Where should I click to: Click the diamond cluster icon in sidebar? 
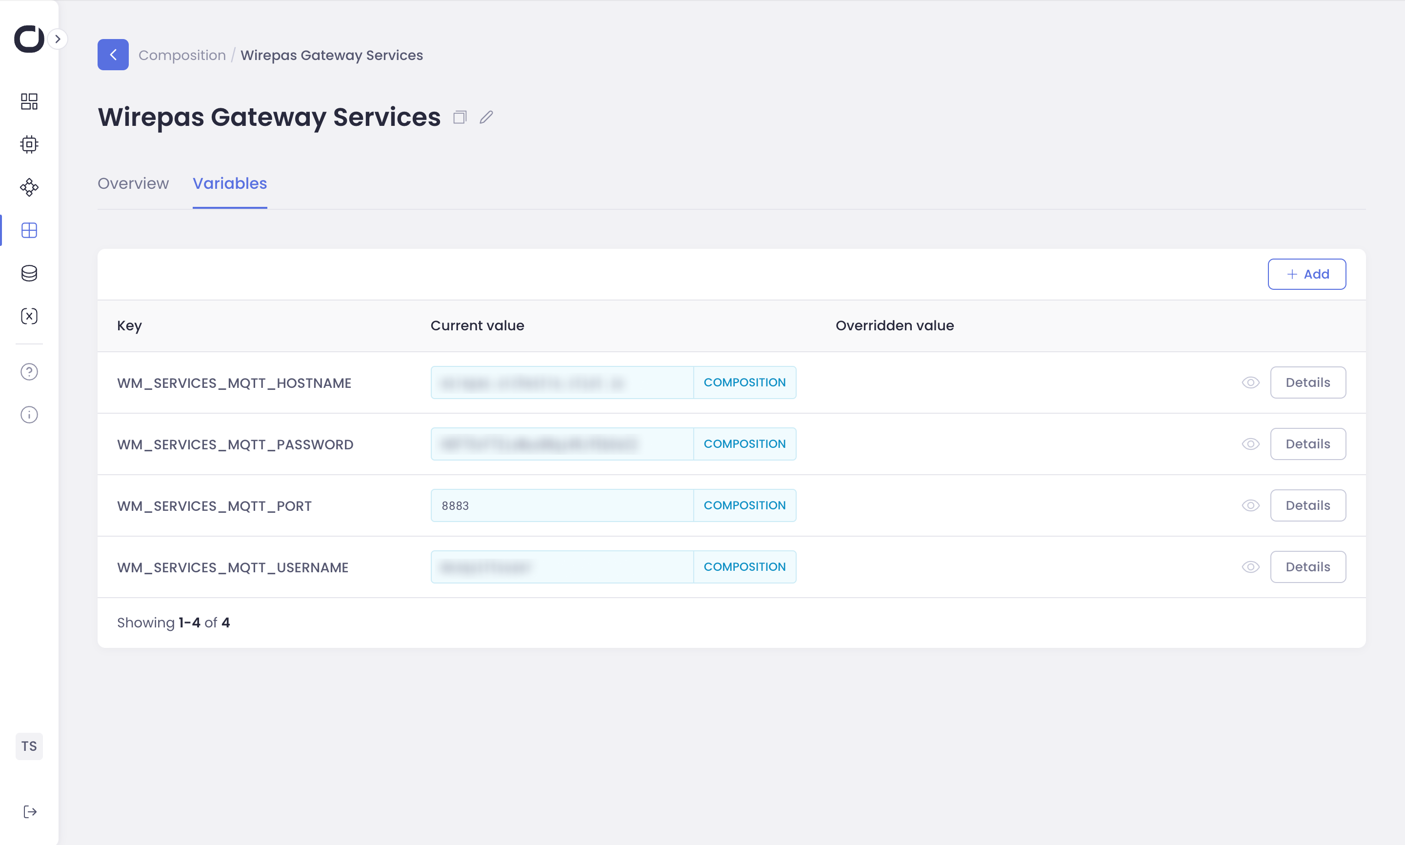(29, 187)
